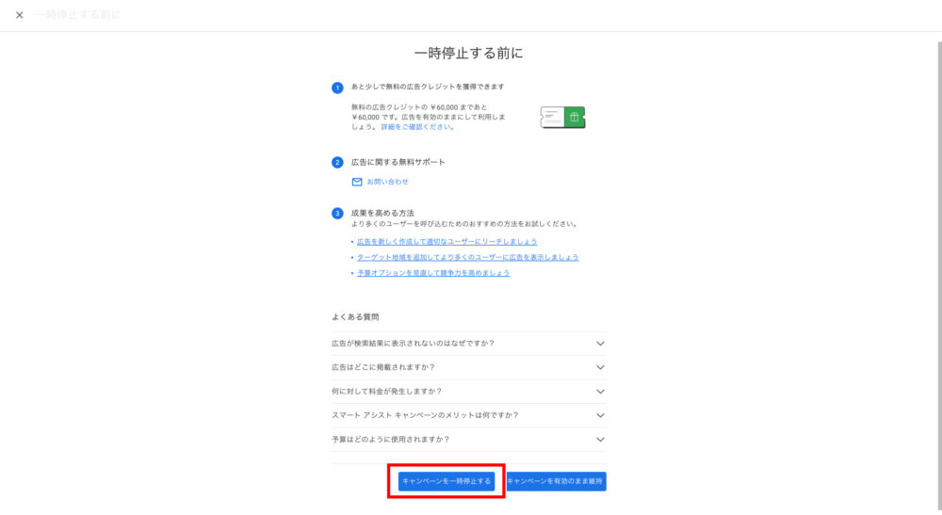The width and height of the screenshot is (942, 515).
Task: Open the お問い合わせ contact link
Action: coord(387,182)
